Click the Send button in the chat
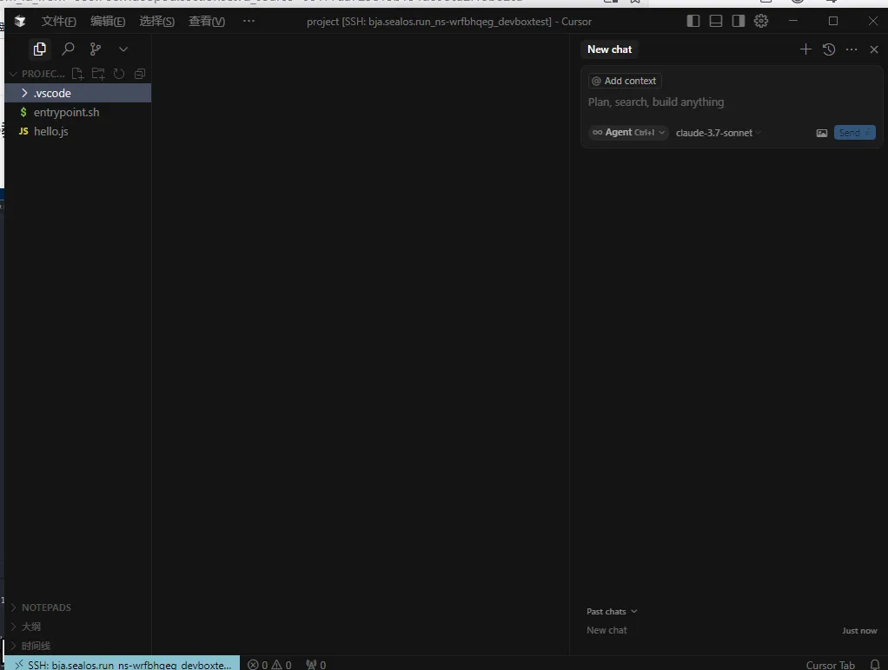The width and height of the screenshot is (888, 670). click(x=854, y=132)
